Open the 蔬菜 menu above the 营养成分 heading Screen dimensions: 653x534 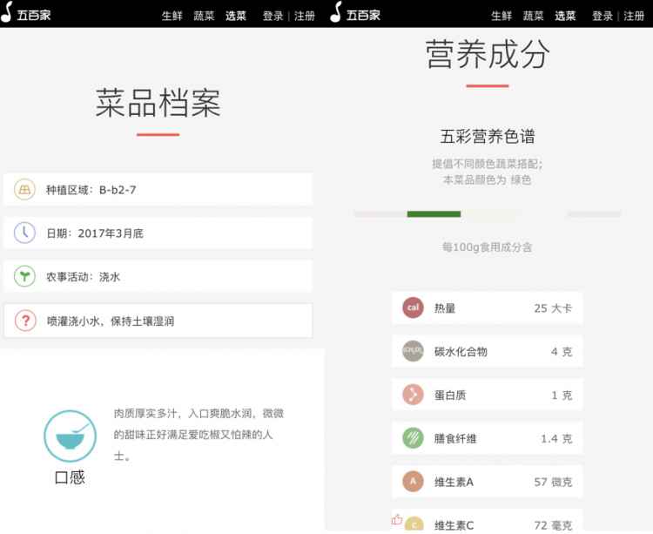click(533, 16)
